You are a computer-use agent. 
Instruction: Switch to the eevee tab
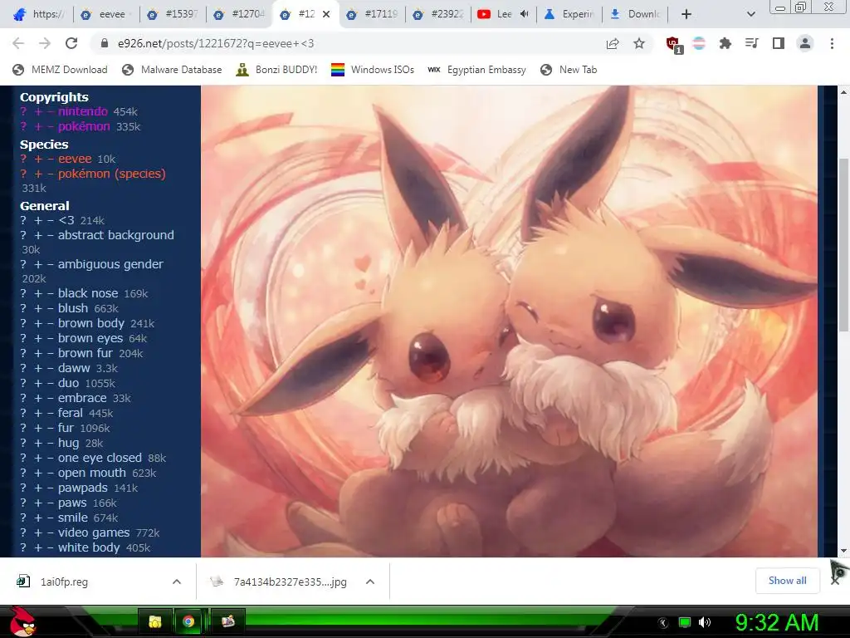(x=105, y=14)
